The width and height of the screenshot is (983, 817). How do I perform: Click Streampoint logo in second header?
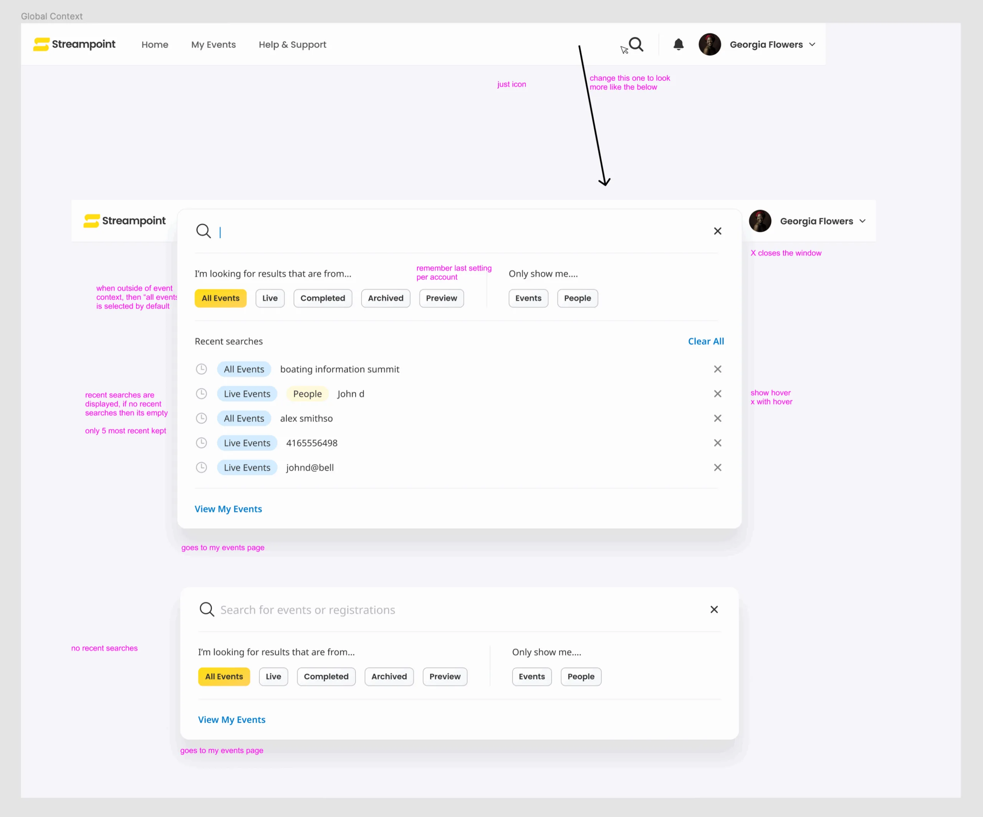pyautogui.click(x=124, y=221)
